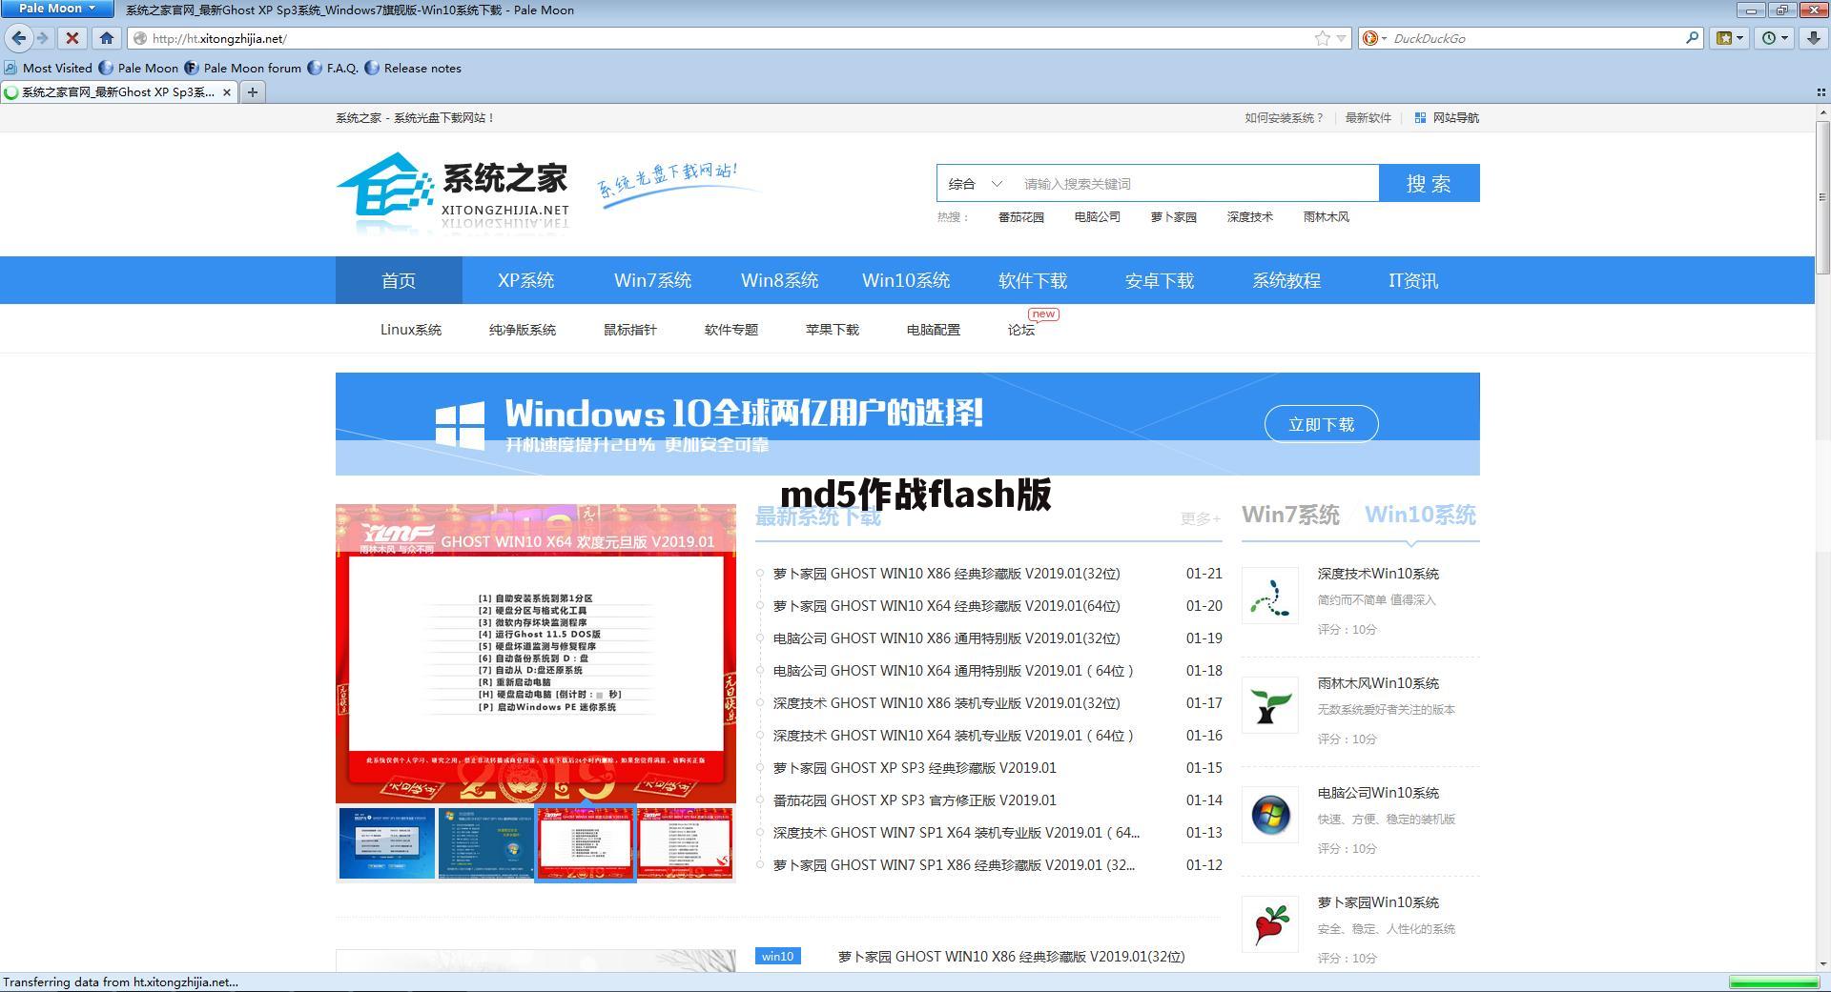The image size is (1831, 992).
Task: Open a new tab with plus button
Action: 252,92
